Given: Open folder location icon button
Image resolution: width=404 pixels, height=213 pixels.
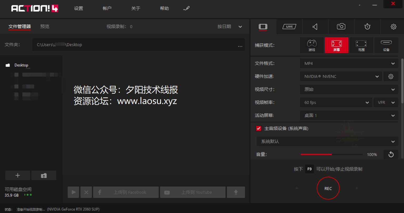Looking at the screenshot, I should [x=44, y=176].
